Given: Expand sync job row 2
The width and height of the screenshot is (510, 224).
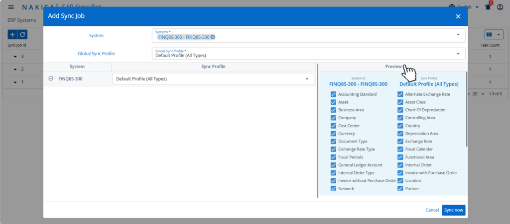Looking at the screenshot, I should click(x=15, y=70).
